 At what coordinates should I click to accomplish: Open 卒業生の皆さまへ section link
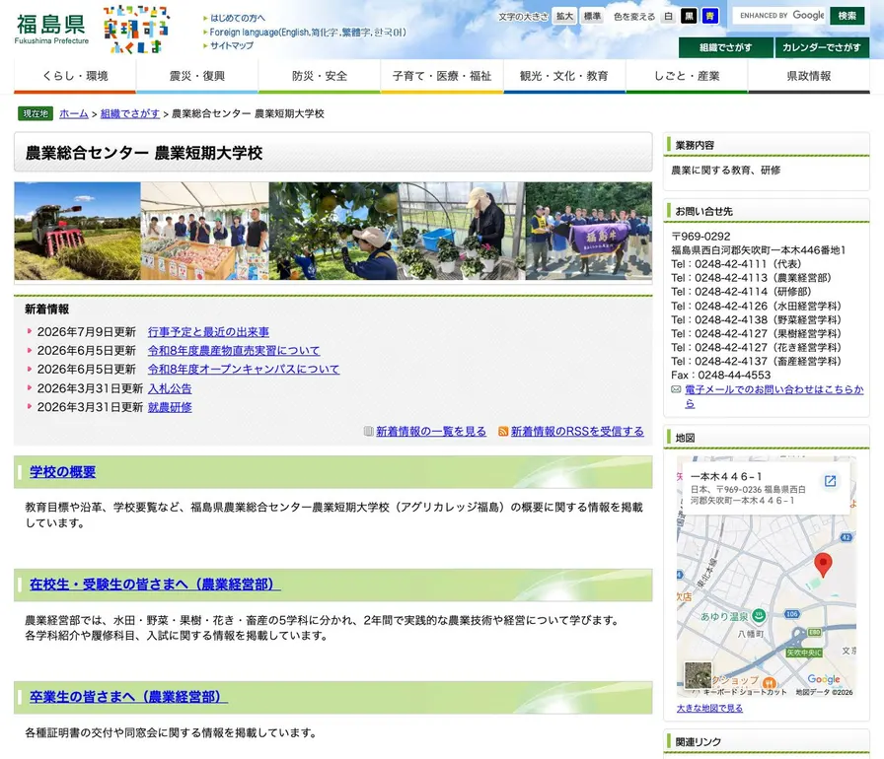coord(128,697)
